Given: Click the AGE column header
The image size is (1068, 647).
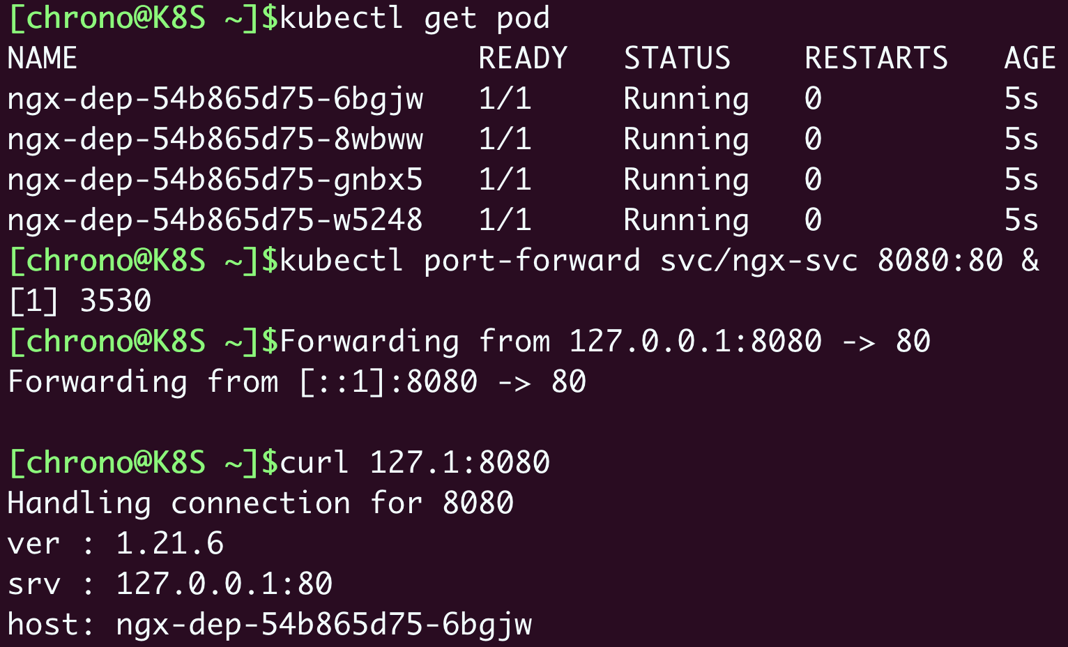Looking at the screenshot, I should (x=1030, y=59).
